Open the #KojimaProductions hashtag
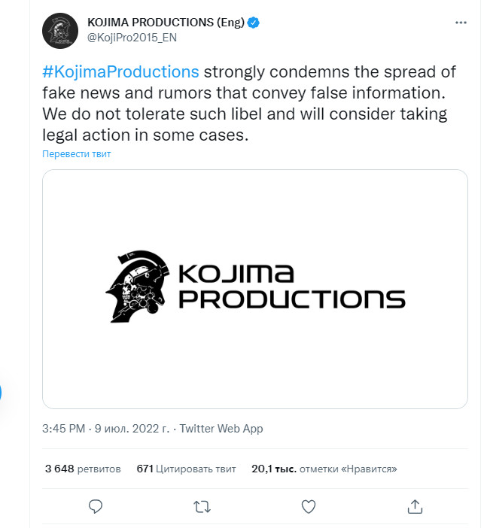Image resolution: width=487 pixels, height=528 pixels. click(x=120, y=72)
